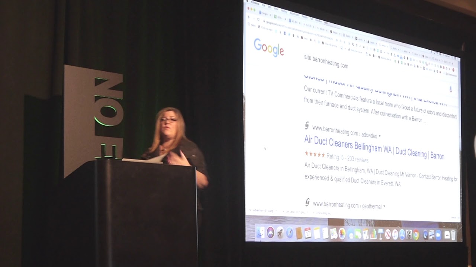
Task: Open the Window menu
Action: click(x=318, y=21)
